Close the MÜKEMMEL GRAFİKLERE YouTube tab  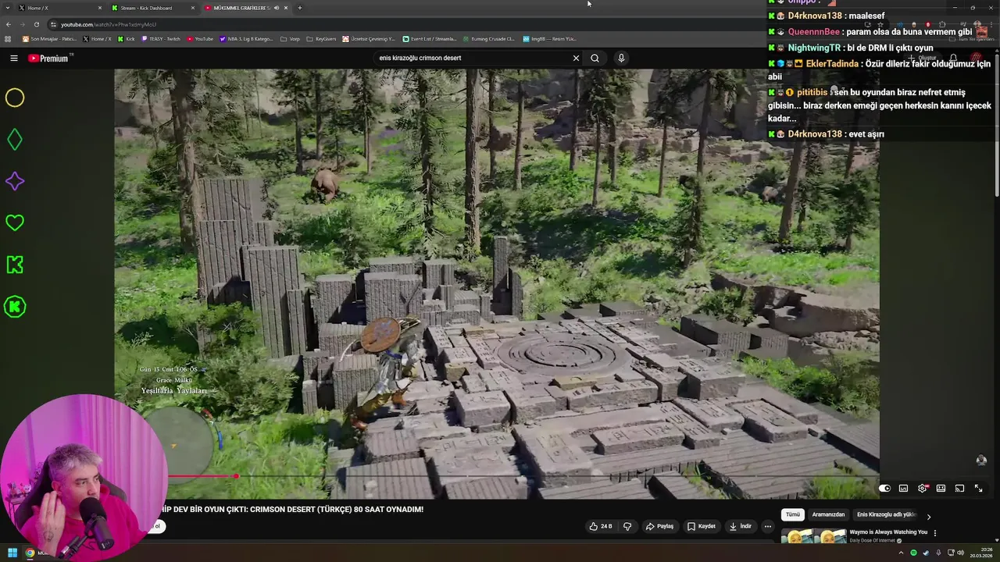pyautogui.click(x=286, y=8)
